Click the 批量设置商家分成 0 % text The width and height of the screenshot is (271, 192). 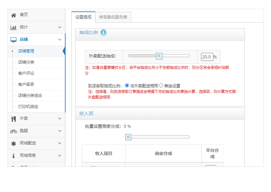(108, 127)
